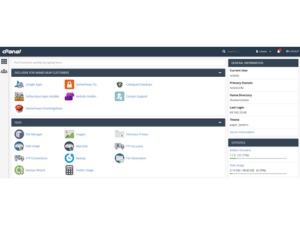
Task: Click the last login IP '69.160.33.68'
Action: pos(238,112)
